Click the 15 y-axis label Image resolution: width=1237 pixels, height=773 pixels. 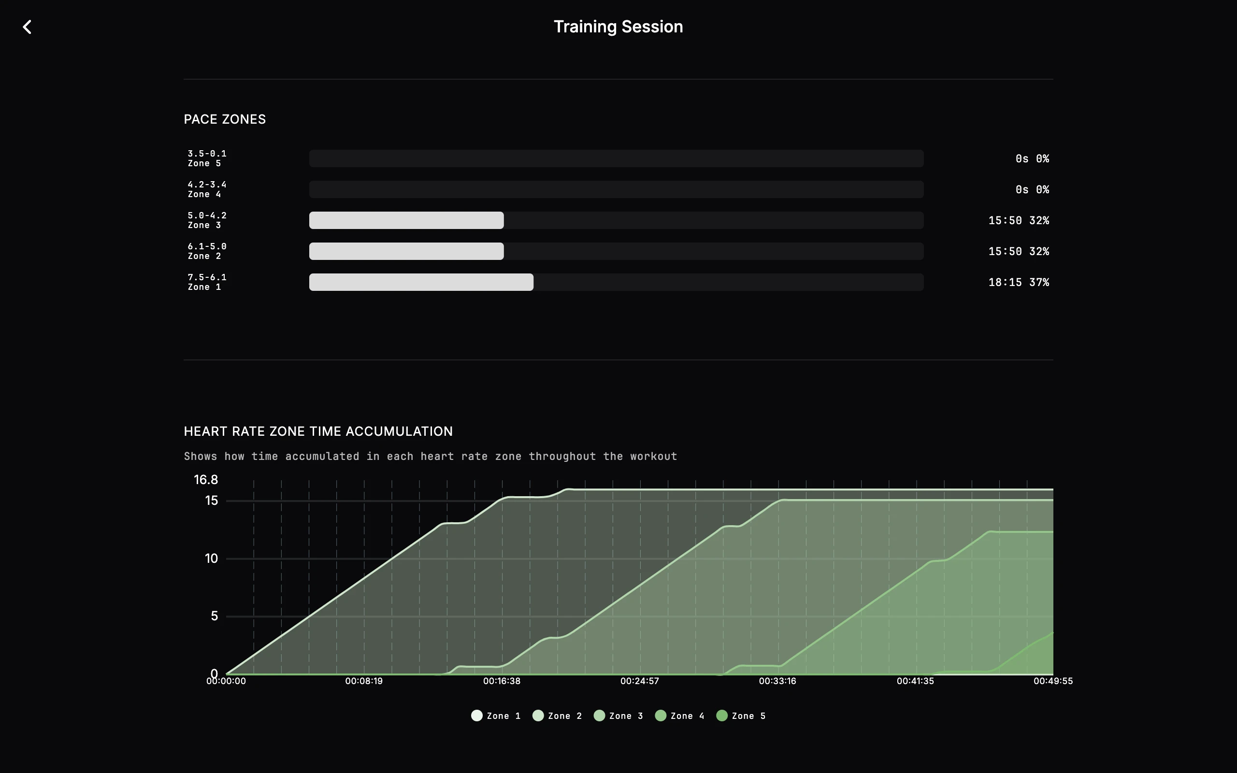point(212,501)
